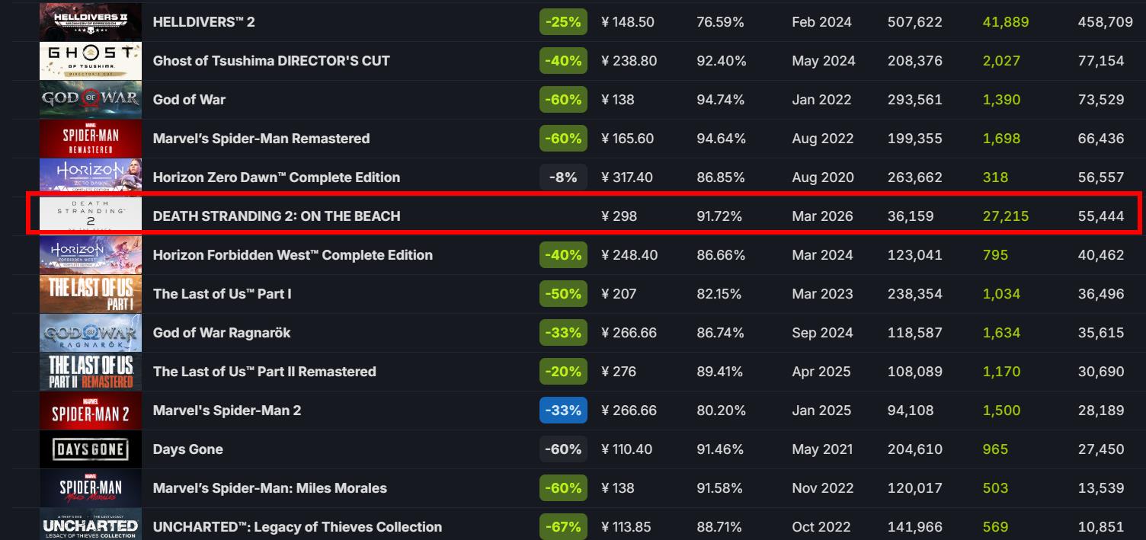Open the Ghost of Tsushima cover image

click(x=91, y=61)
